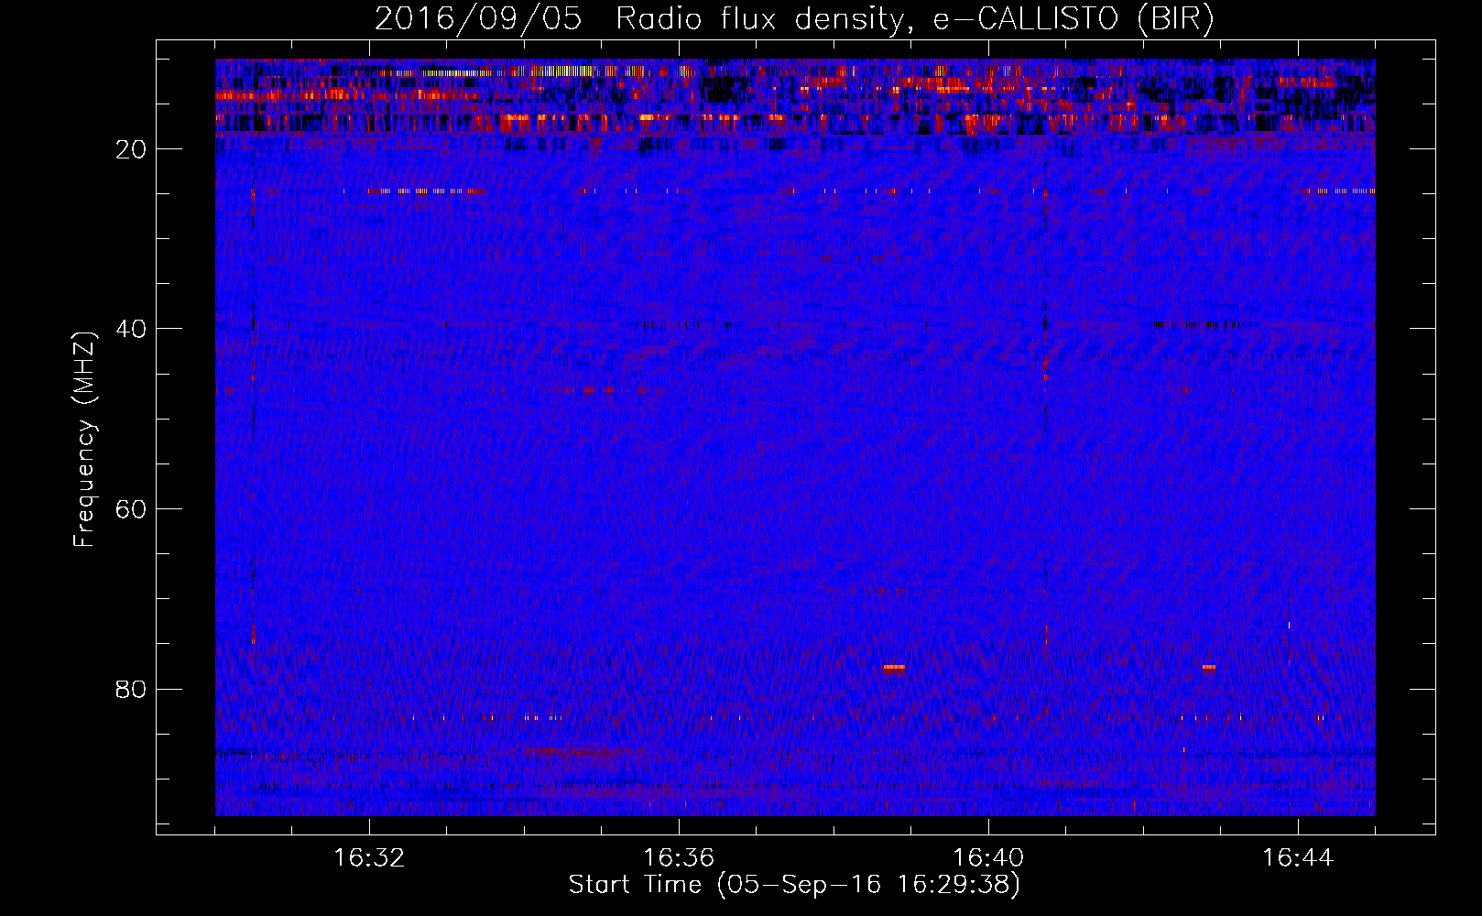Click the 20 frequency tick label
Viewport: 1482px width, 916px height.
click(x=132, y=149)
